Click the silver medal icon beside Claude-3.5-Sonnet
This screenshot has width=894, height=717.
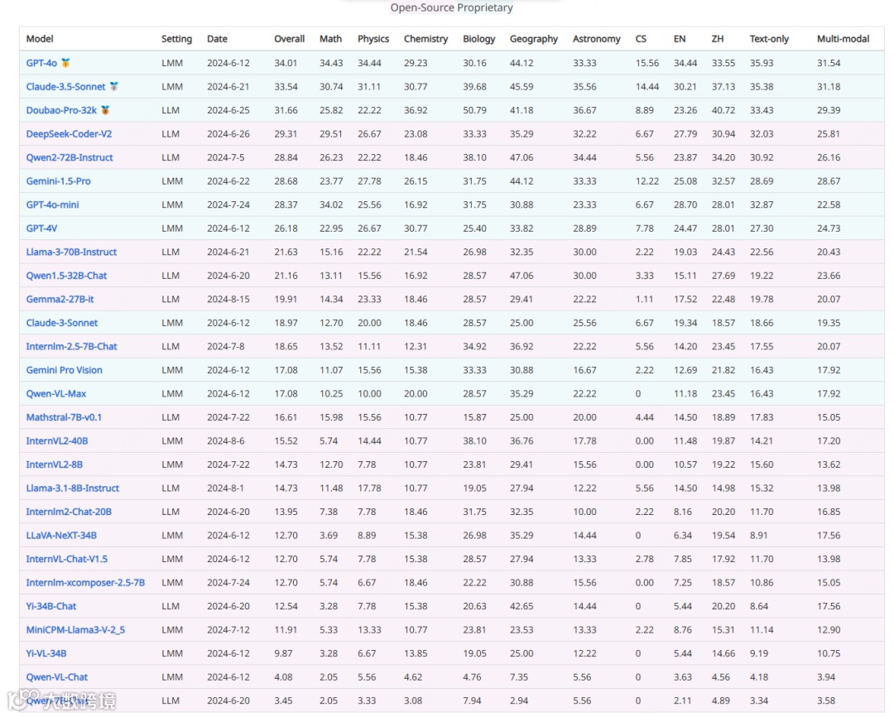(114, 86)
